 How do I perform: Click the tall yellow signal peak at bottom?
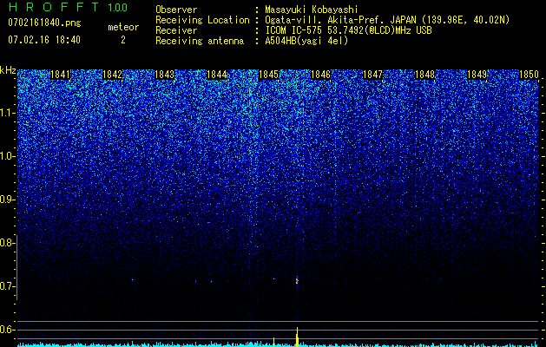pos(297,337)
